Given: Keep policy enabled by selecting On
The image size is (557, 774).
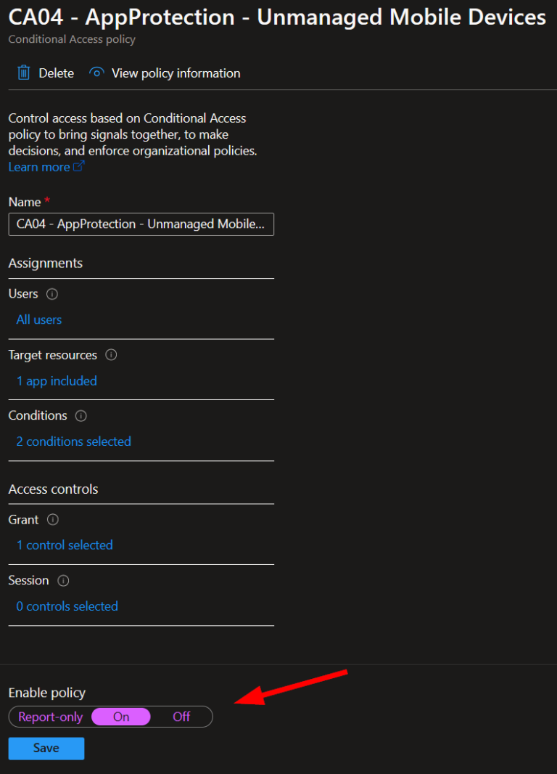Looking at the screenshot, I should [x=120, y=717].
